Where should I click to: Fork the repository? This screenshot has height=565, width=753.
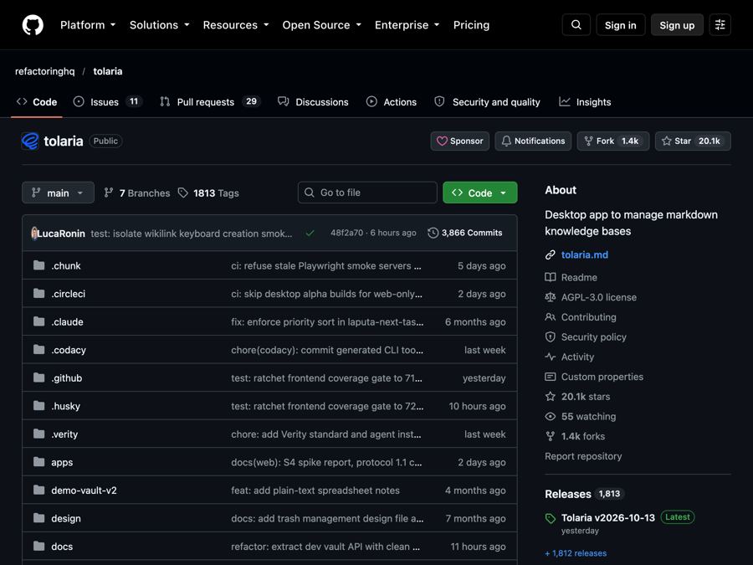pyautogui.click(x=612, y=141)
